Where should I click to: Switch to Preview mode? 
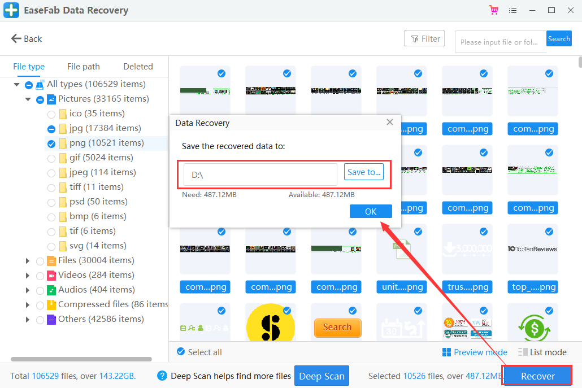point(475,352)
